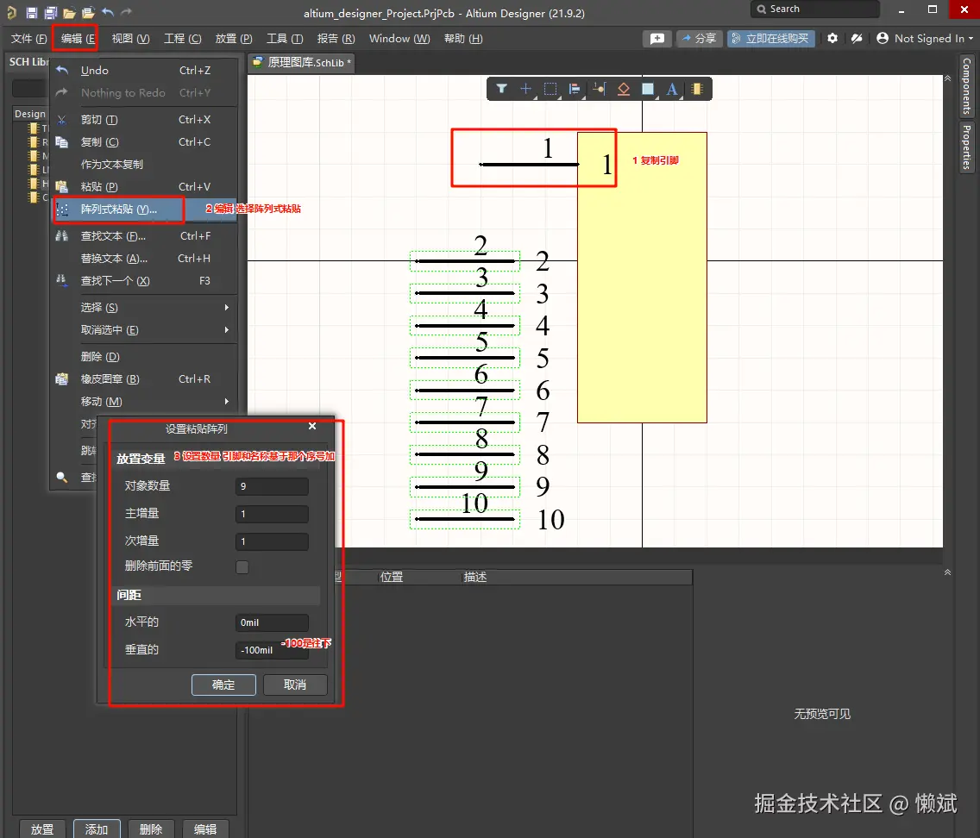Choose 查找下一个 (X) from the Edit menu
The width and height of the screenshot is (980, 838).
144,281
